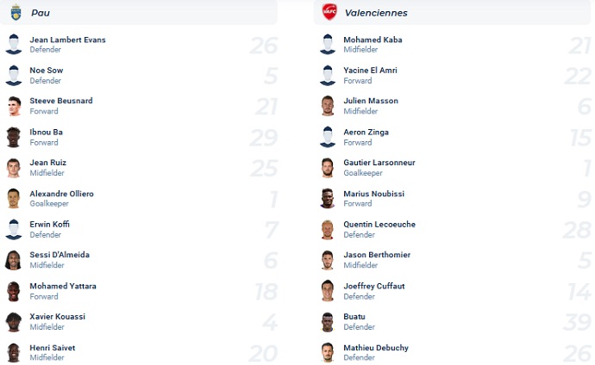The image size is (595, 365).
Task: Click Buatu's shirt number 39
Action: [574, 322]
